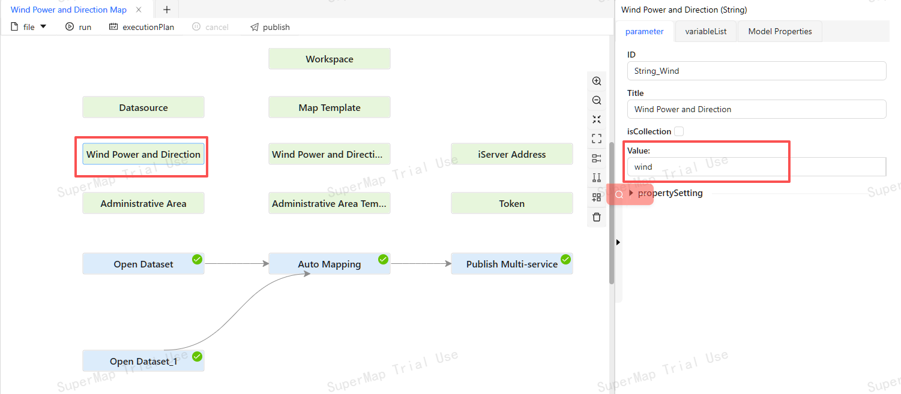The height and width of the screenshot is (394, 901).
Task: Toggle the isCollection checkbox
Action: [x=679, y=131]
